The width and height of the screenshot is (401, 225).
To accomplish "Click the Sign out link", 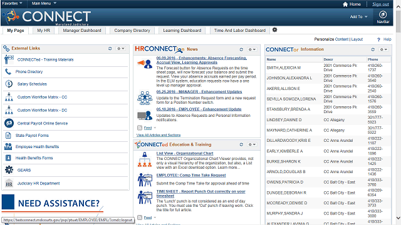I will click(x=380, y=4).
